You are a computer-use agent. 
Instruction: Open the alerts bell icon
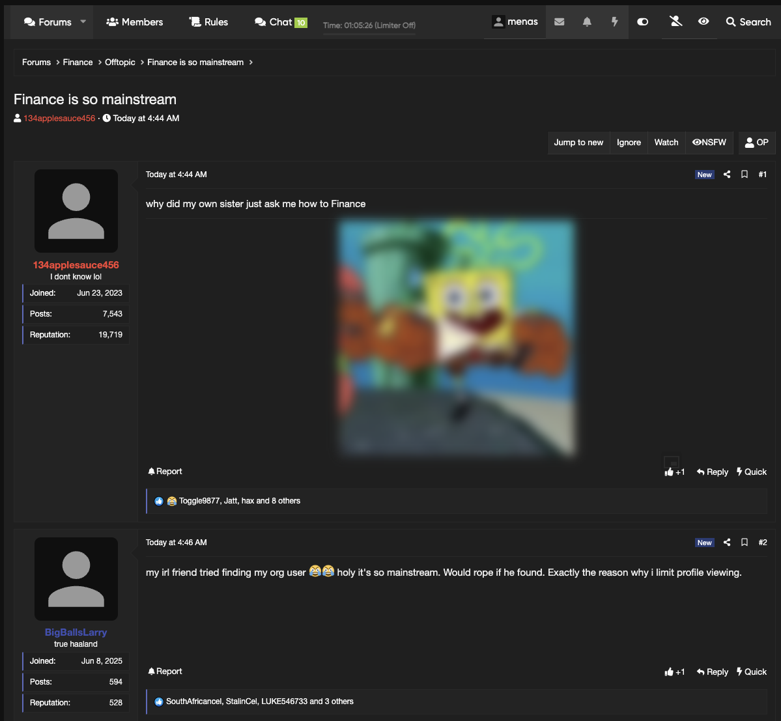(588, 21)
